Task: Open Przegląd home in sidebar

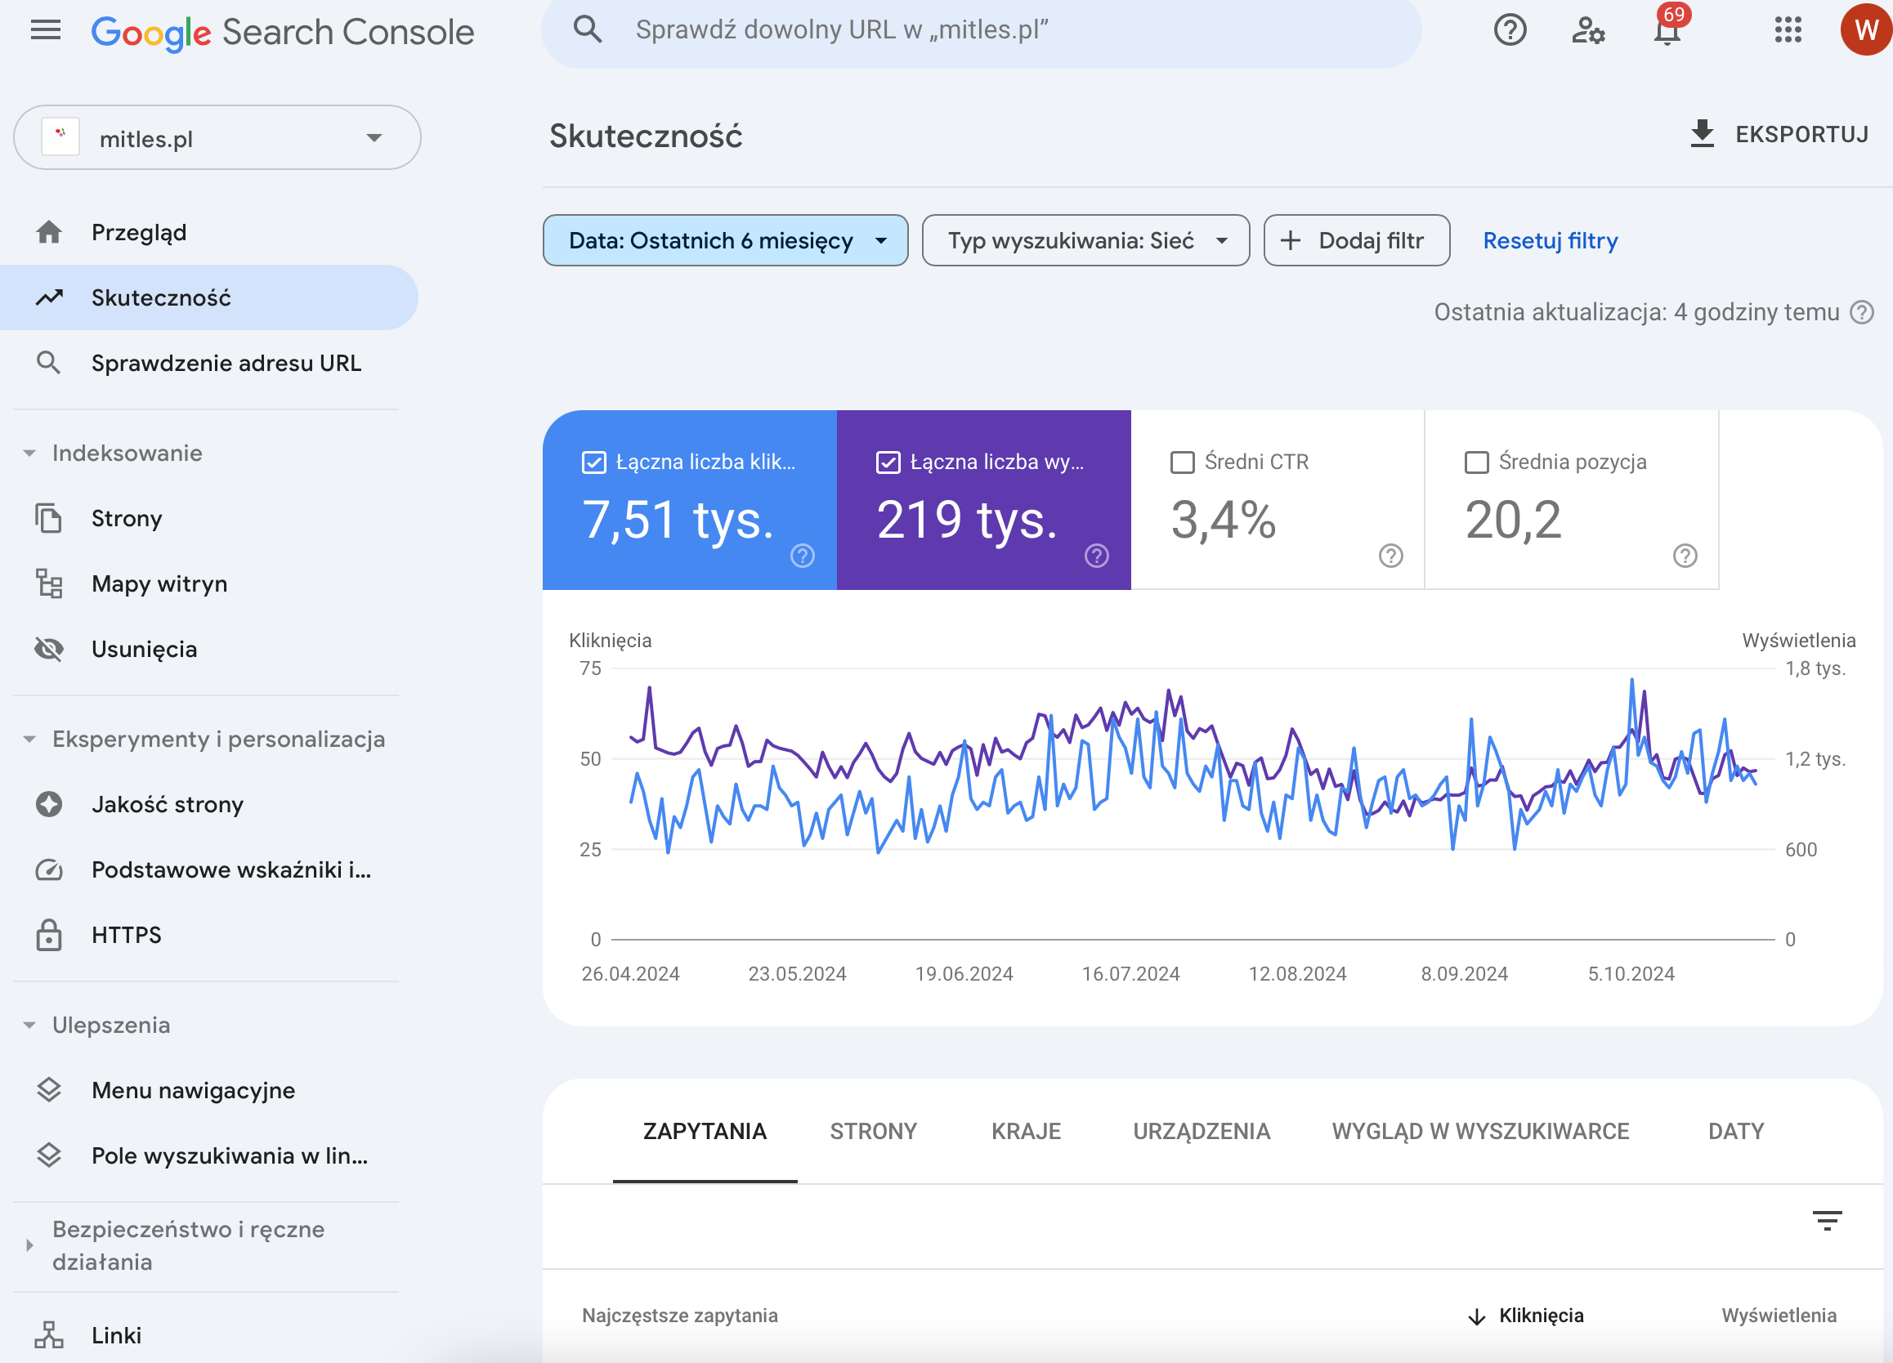Action: [208, 232]
